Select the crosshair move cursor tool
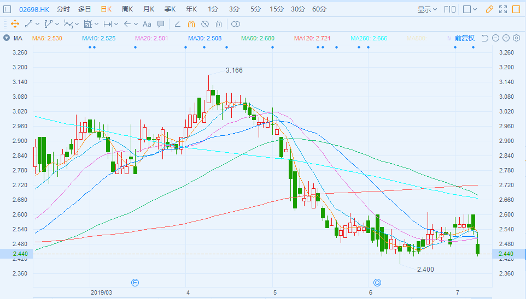Viewport: 526px width, 299px height. tap(15, 24)
